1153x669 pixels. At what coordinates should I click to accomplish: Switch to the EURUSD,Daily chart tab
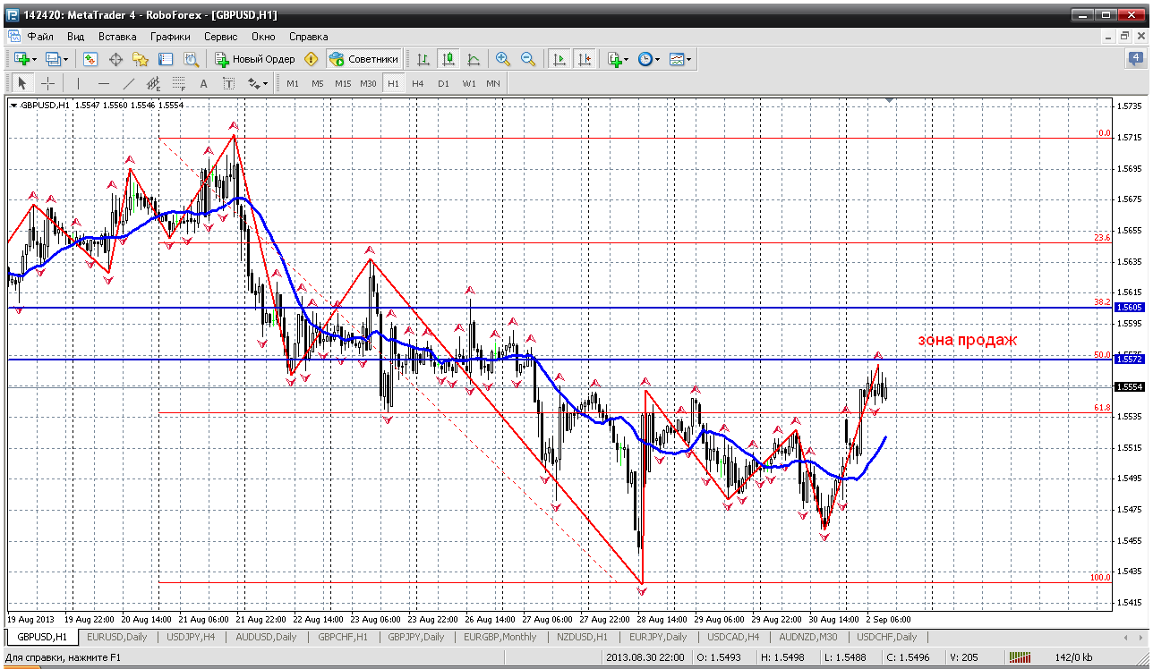tap(116, 637)
